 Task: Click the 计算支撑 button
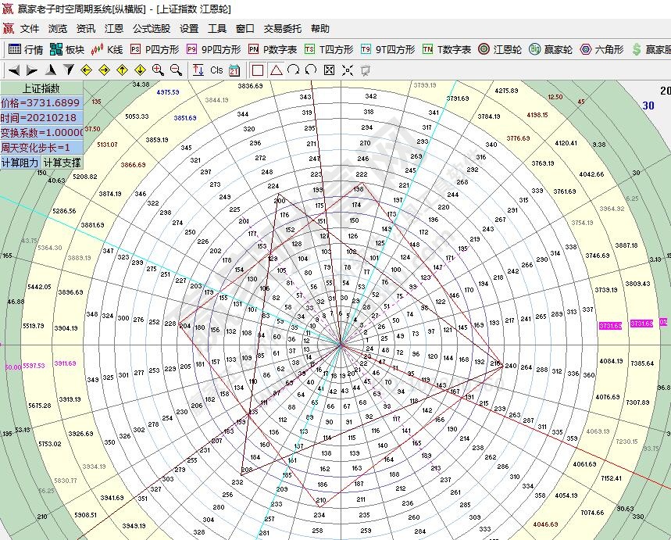(62, 163)
